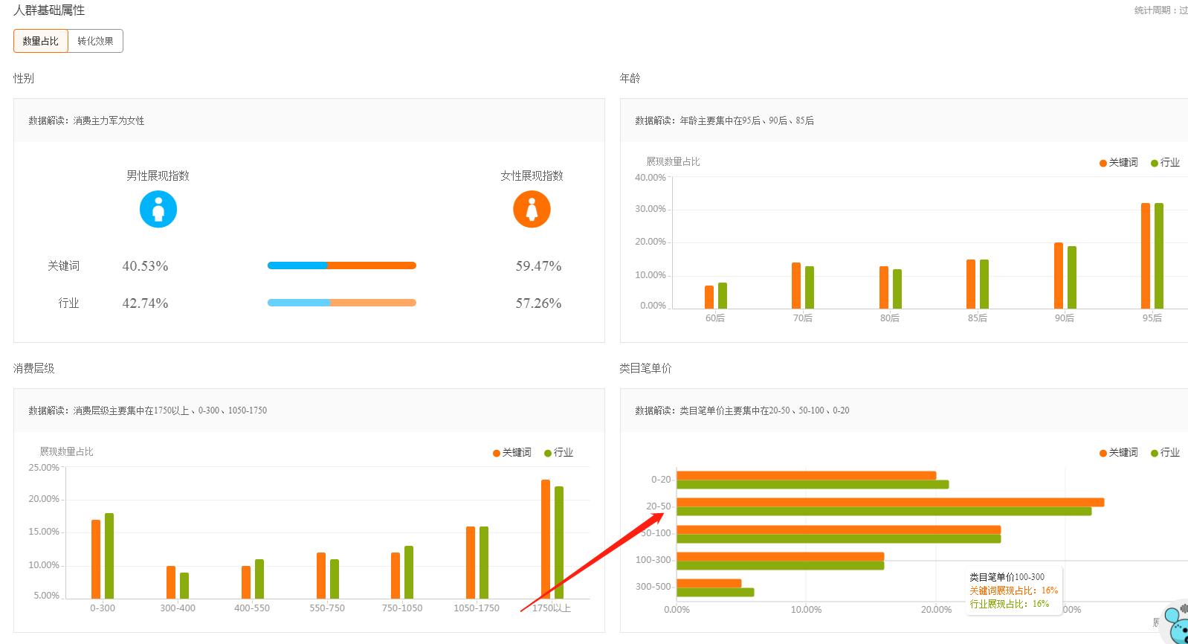The image size is (1188, 644).
Task: Toggle 关键词 legend in consumption level chart
Action: (x=512, y=452)
